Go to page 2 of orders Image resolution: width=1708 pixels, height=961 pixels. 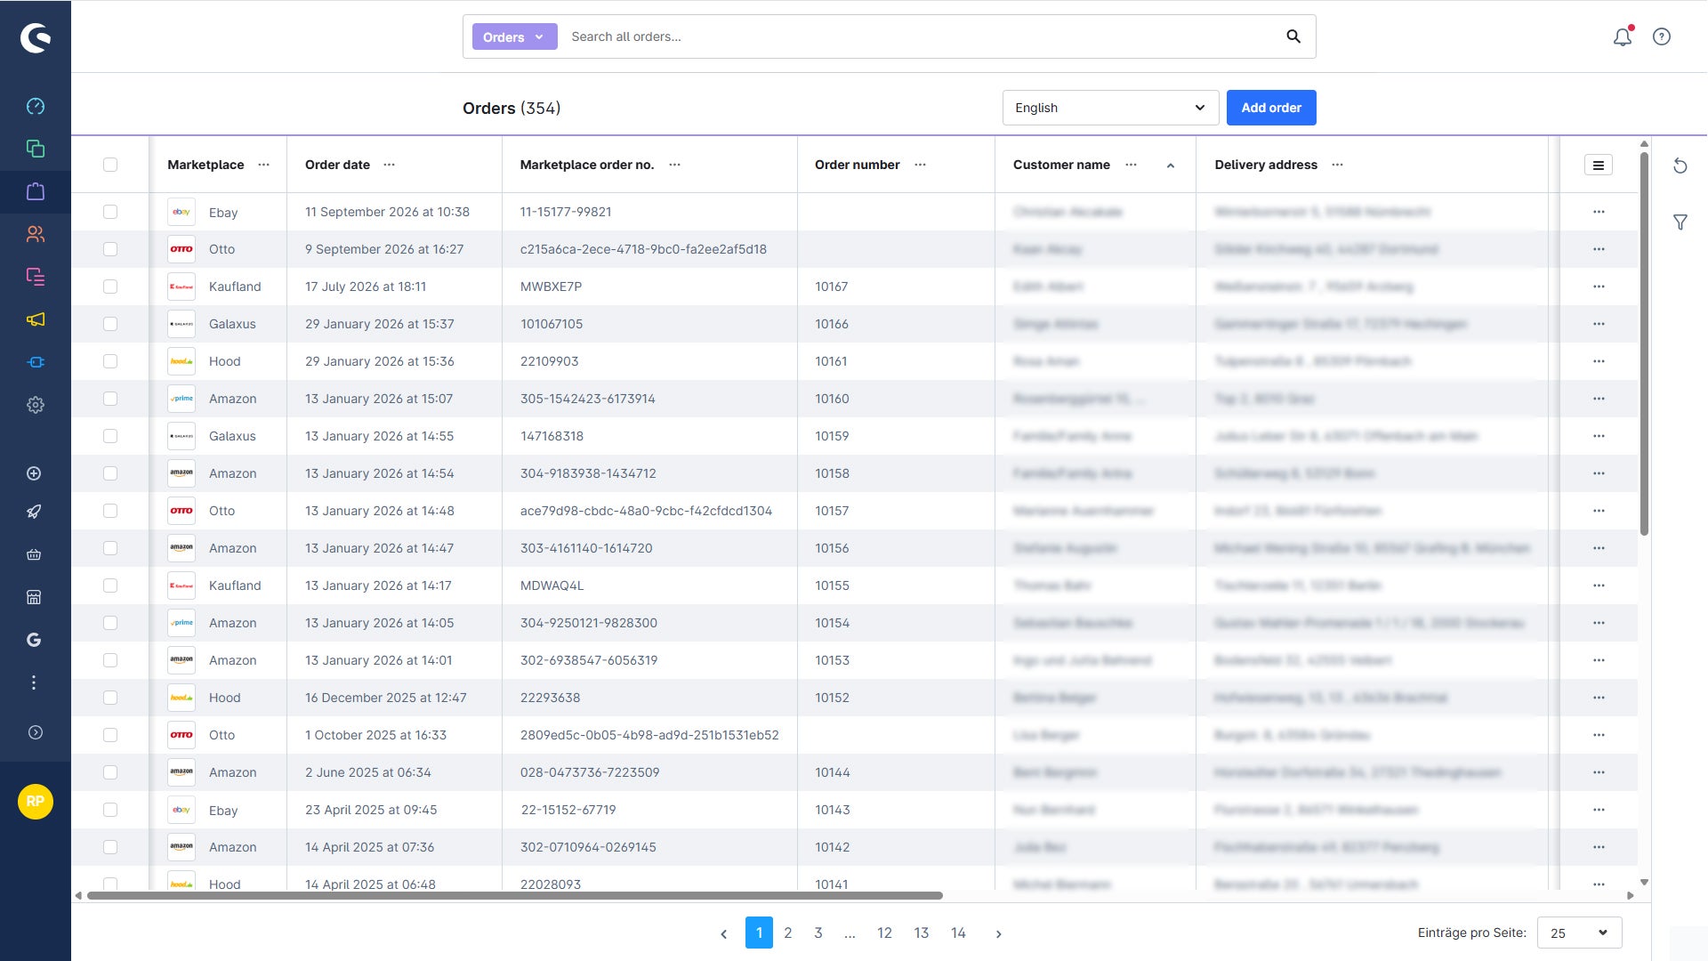[x=788, y=933]
